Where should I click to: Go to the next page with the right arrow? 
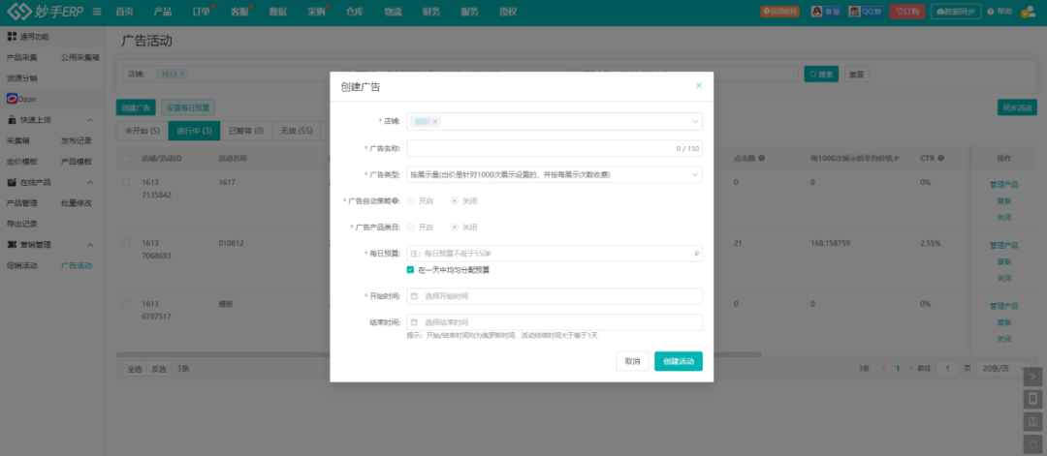[910, 368]
